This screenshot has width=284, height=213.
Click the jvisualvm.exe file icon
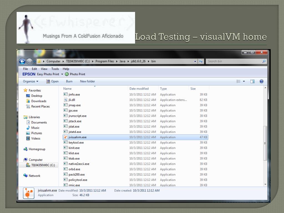pyautogui.click(x=66, y=137)
